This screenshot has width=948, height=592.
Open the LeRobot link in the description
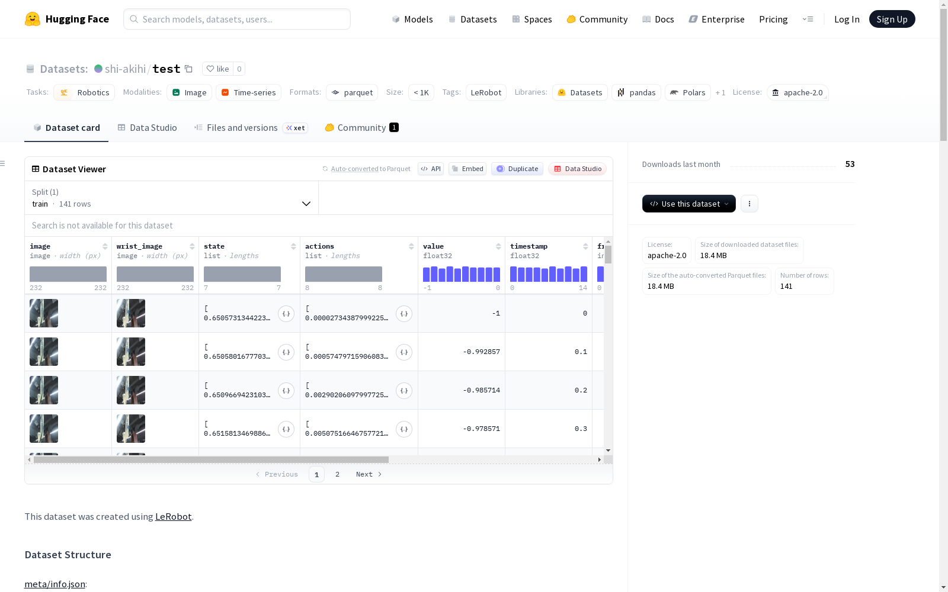[x=173, y=516]
